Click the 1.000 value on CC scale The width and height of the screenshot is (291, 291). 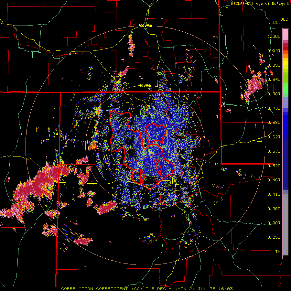coord(274,36)
